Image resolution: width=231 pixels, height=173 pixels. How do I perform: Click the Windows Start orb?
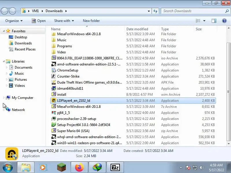click(8, 167)
